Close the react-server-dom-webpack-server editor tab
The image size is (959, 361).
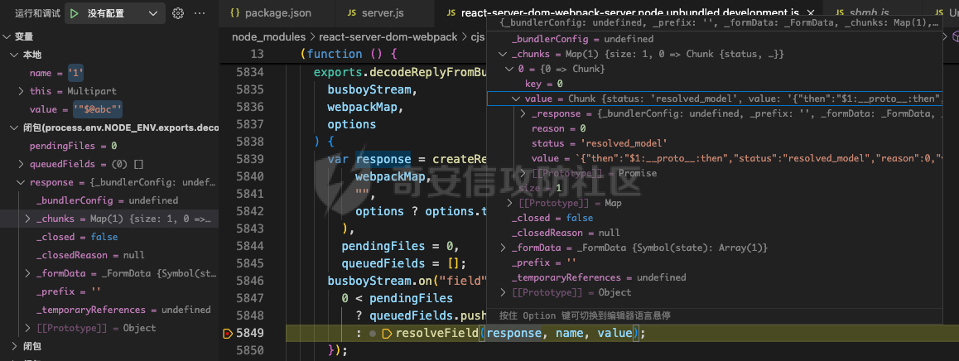click(x=811, y=13)
